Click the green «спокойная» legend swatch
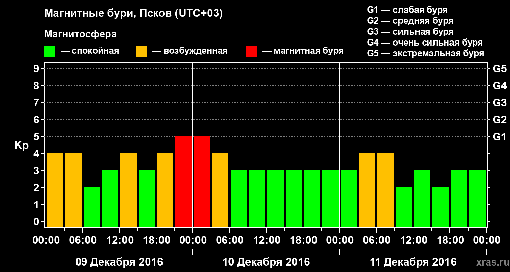Image resolution: width=510 pixels, height=272 pixels. coord(50,51)
